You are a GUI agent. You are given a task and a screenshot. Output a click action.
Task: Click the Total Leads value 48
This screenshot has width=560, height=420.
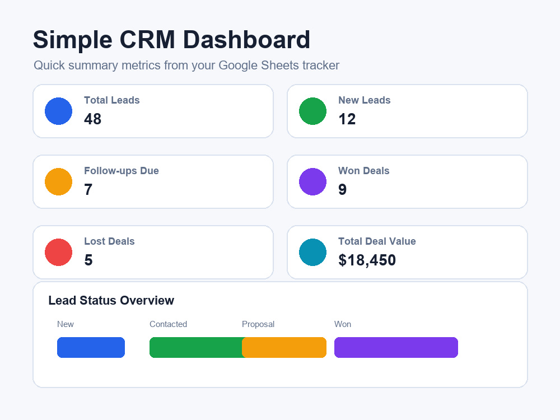93,119
